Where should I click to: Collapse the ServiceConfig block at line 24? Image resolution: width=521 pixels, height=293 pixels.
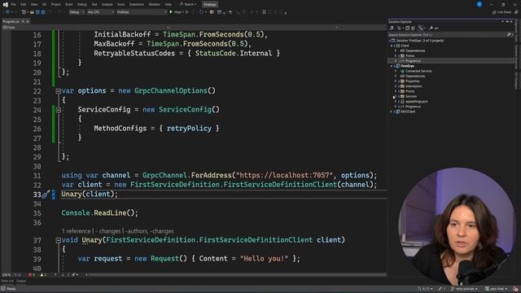58,110
